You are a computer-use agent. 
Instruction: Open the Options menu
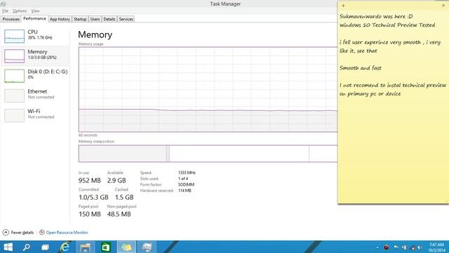coord(20,11)
